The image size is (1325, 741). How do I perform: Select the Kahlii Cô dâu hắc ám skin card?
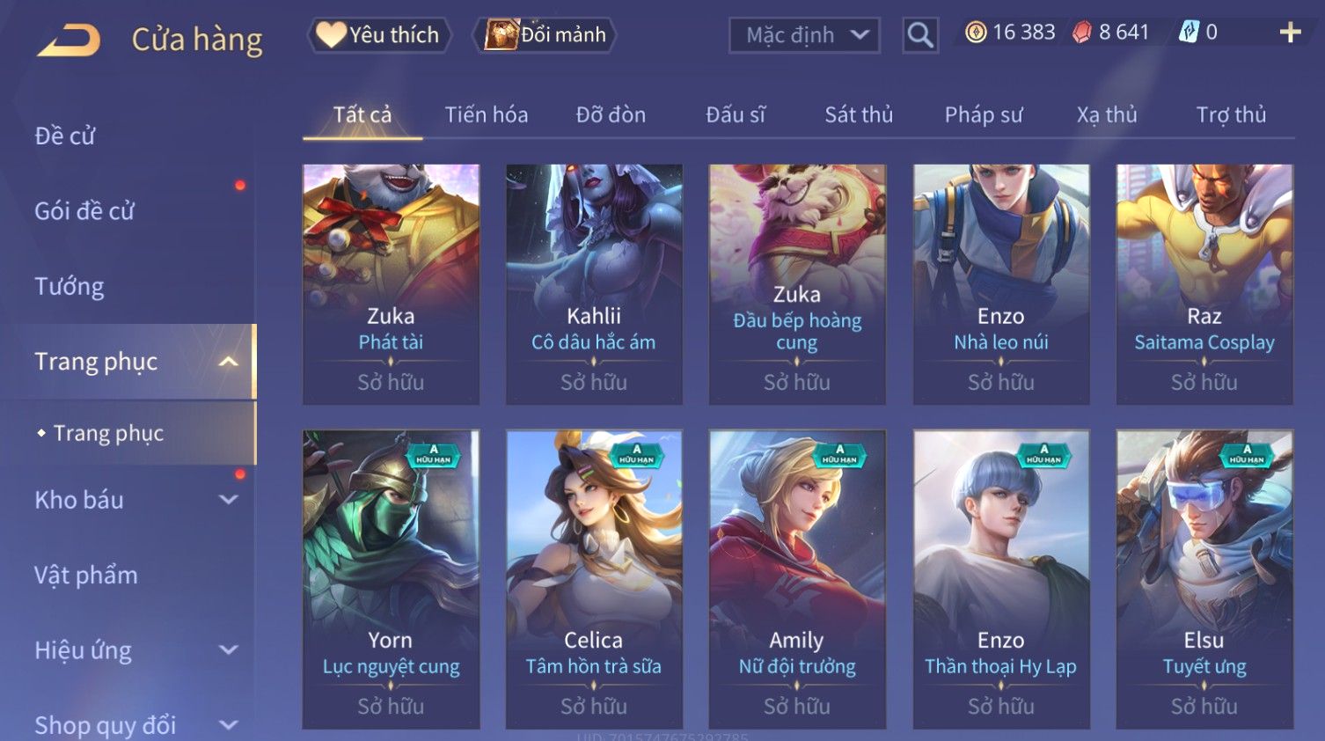(x=594, y=284)
